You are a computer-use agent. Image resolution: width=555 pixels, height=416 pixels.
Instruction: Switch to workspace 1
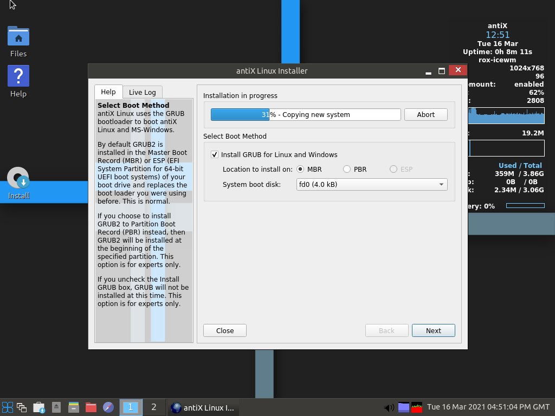click(131, 407)
